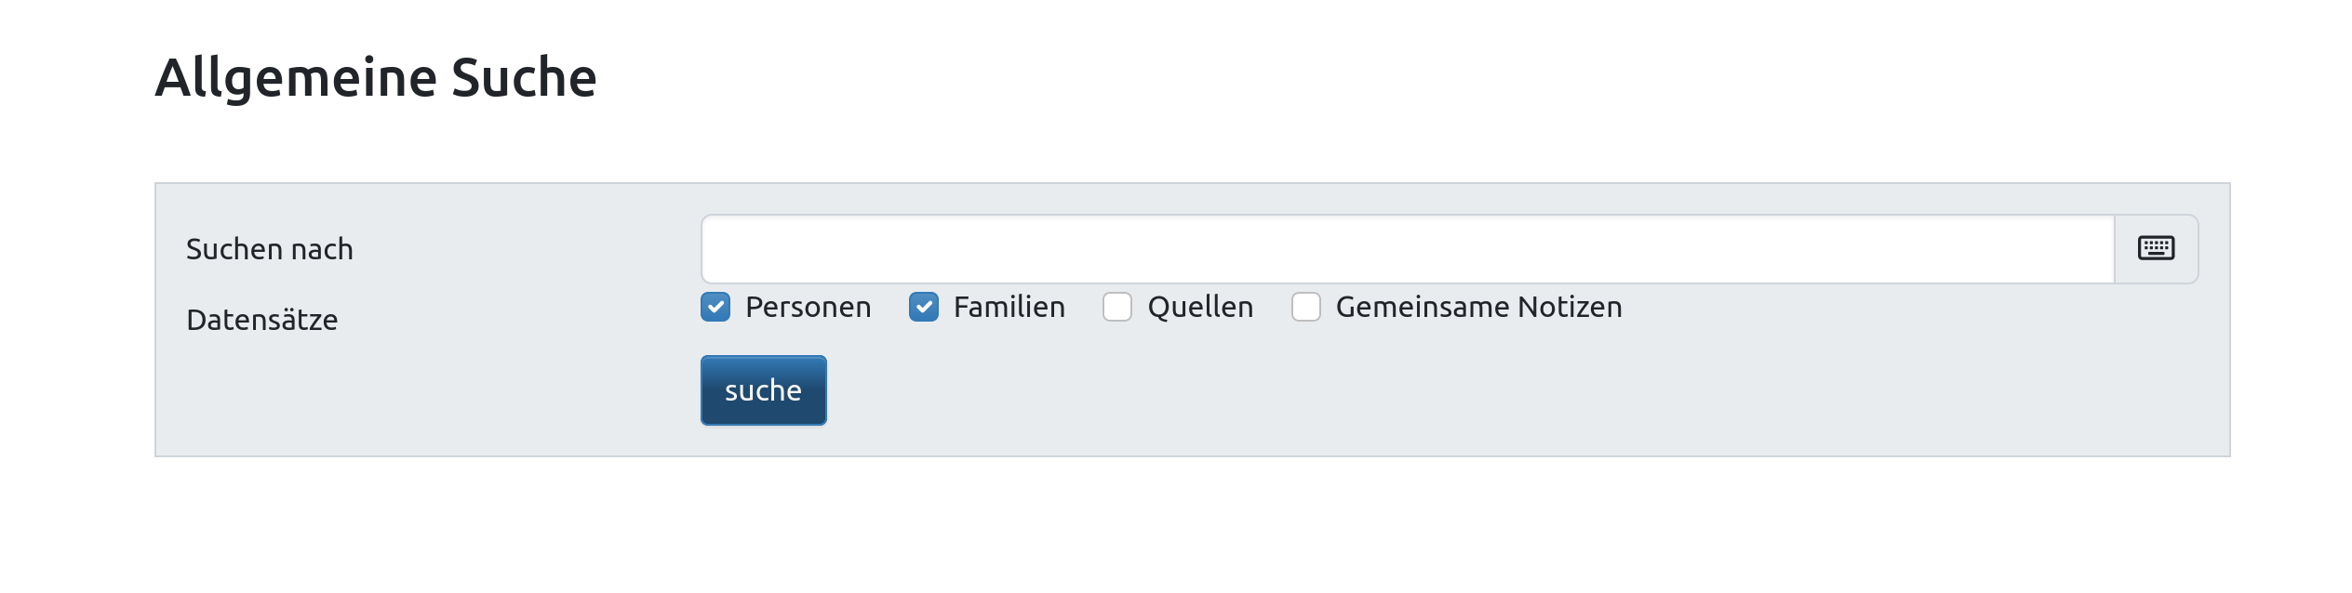The height and width of the screenshot is (593, 2352).
Task: Toggle the checkmark next to Personen
Action: point(715,307)
